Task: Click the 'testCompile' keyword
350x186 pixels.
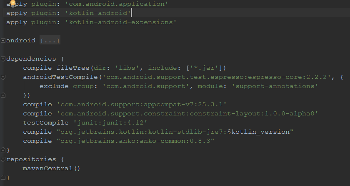Action: point(46,122)
